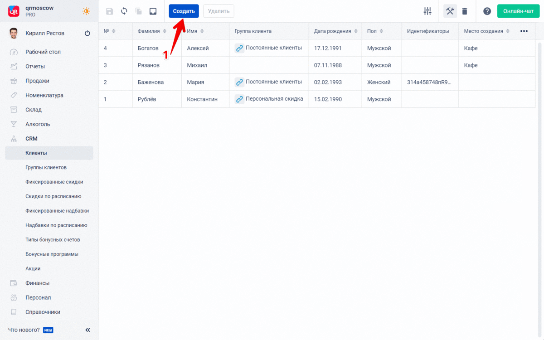Image resolution: width=544 pixels, height=340 pixels.
Task: Sort by Пол column arrows
Action: pyautogui.click(x=381, y=31)
